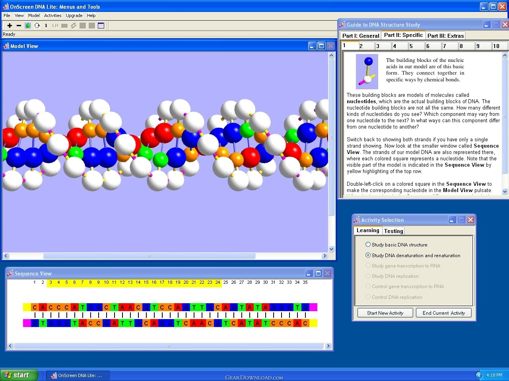
Task: Go to guide page 2 tab
Action: coord(366,46)
